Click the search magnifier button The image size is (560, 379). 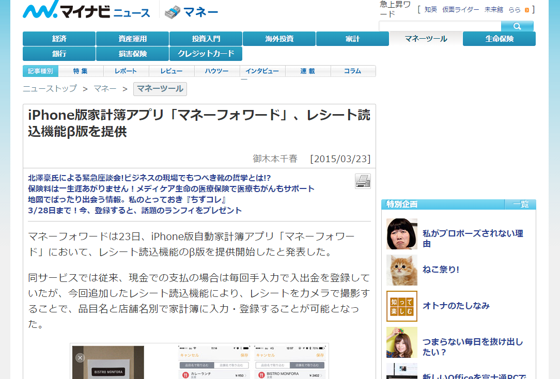click(517, 26)
